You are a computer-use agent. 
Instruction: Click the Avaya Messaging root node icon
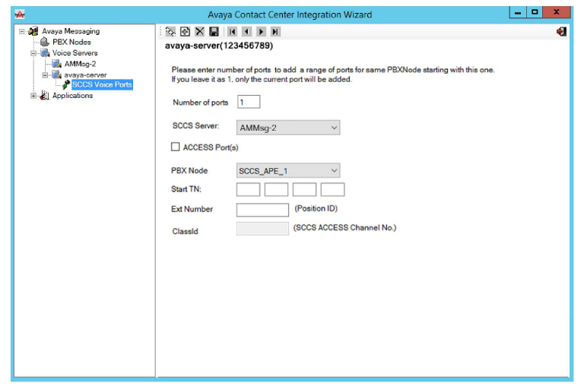33,31
